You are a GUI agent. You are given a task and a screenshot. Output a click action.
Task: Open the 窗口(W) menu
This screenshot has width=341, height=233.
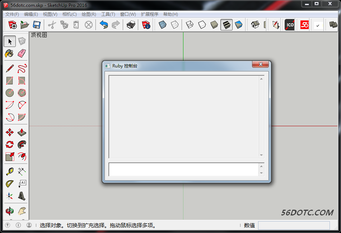coord(127,14)
